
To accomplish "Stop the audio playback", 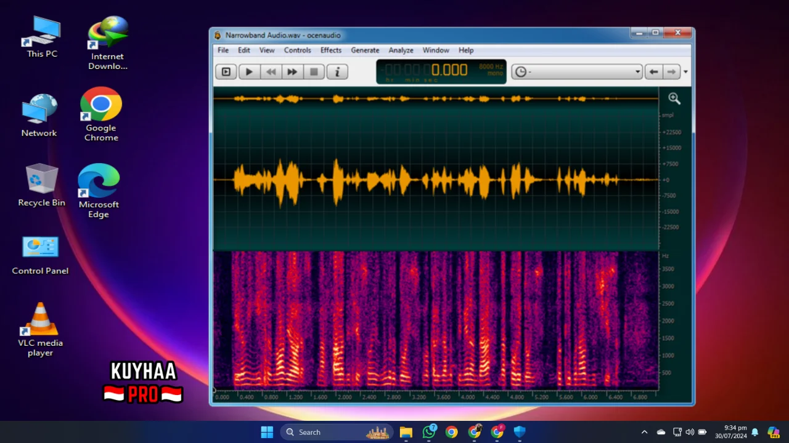I will coord(314,72).
